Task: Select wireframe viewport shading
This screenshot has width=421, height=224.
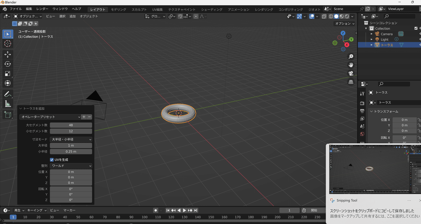Action: [x=331, y=16]
